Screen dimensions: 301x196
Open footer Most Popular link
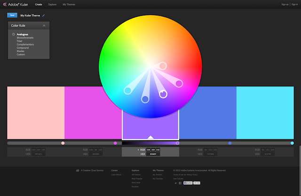137,179
